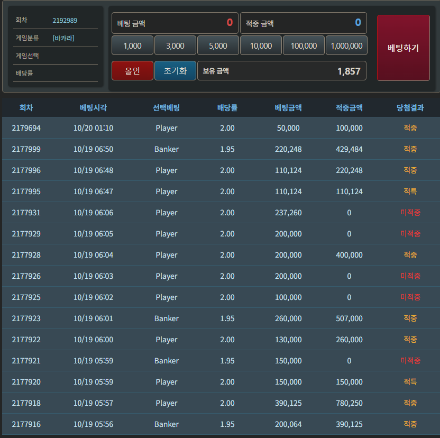
Task: Click bet time 10/19 06:48
Action: (x=93, y=170)
